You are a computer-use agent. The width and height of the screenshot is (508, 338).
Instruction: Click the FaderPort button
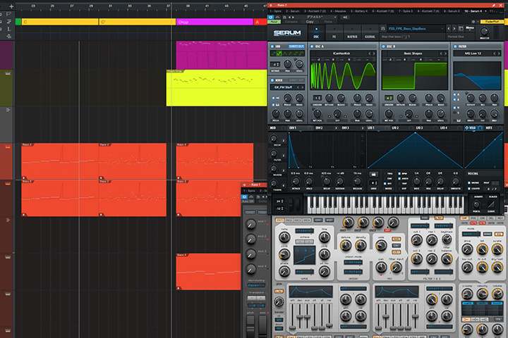pyautogui.click(x=492, y=22)
